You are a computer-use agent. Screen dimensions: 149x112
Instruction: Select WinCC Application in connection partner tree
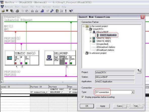click(108, 35)
